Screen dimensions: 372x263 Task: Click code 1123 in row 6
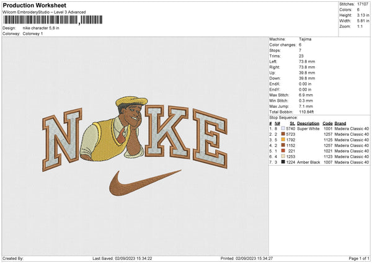(x=328, y=157)
